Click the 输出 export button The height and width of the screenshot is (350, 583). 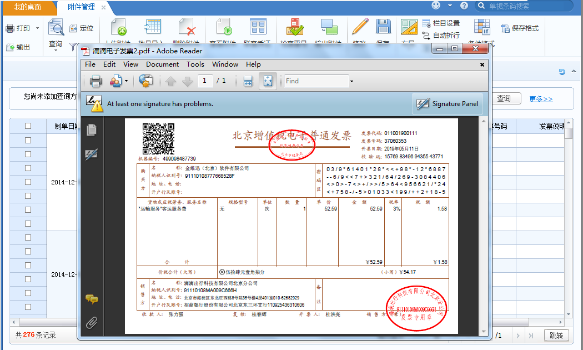tap(18, 47)
